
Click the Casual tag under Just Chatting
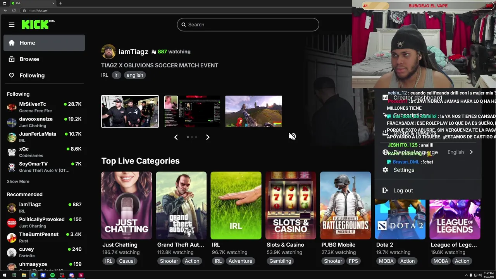point(127,261)
